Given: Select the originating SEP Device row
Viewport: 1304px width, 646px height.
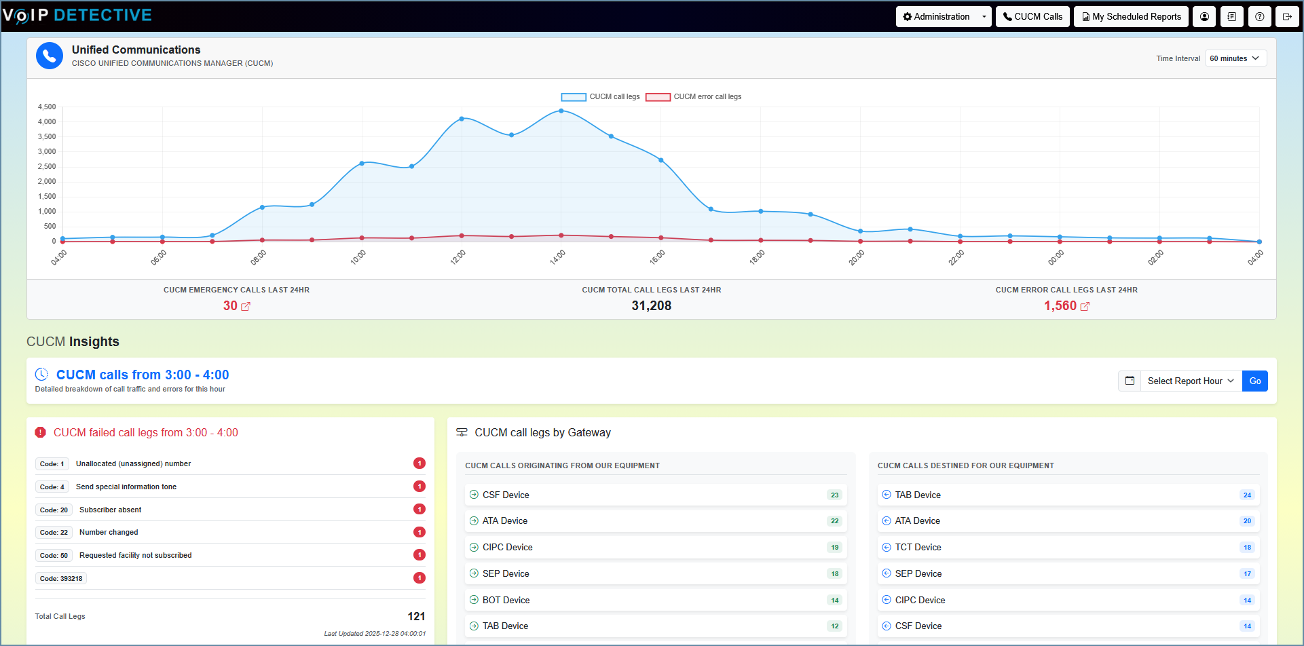Looking at the screenshot, I should (x=656, y=573).
